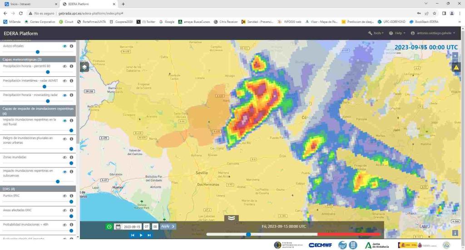This screenshot has width=465, height=250.
Task: Click the timeline slider handle
Action: pos(248,235)
